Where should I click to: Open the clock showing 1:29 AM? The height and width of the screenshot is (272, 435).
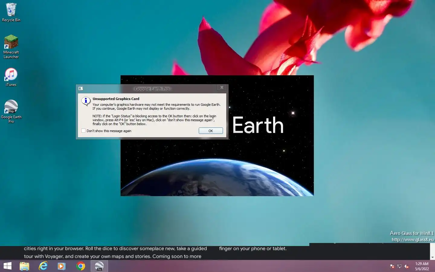point(422,266)
